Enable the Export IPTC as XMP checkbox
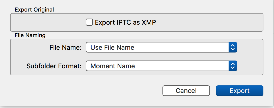This screenshot has height=108, width=274. (x=89, y=22)
